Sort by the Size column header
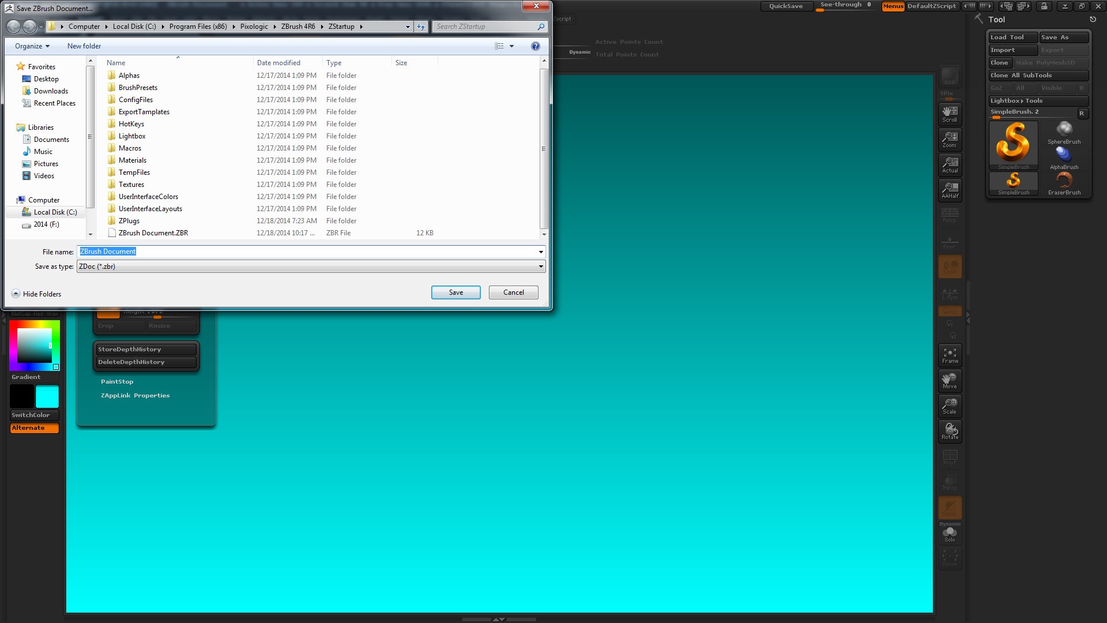 pos(414,62)
